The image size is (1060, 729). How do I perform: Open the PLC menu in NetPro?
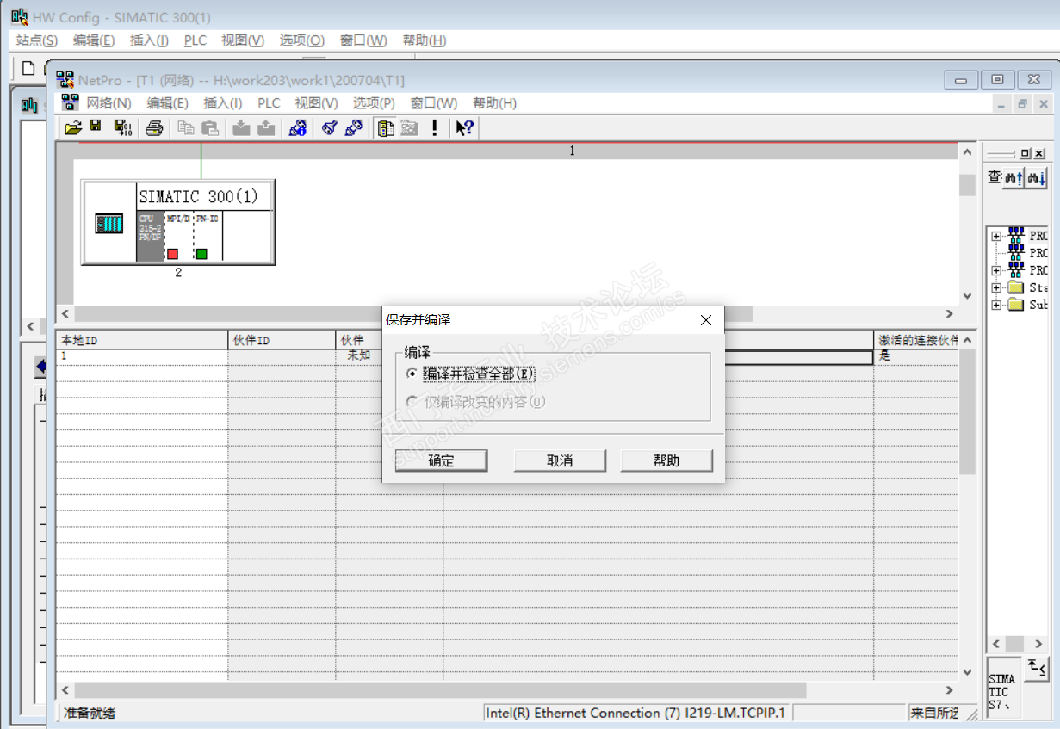269,102
